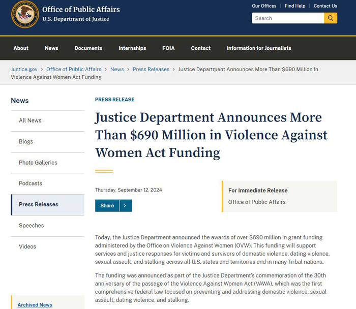Click the Office of Public Affairs site title
This screenshot has height=309, width=356.
(x=81, y=9)
